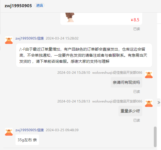This screenshot has height=150, width=161.
Task: Open the 进店 shop link
Action: [x=40, y=6]
